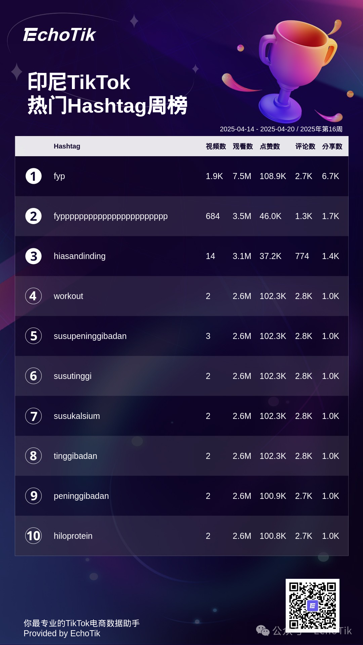Click the 分享数 column header
Screen dimensions: 363x645
click(x=332, y=146)
